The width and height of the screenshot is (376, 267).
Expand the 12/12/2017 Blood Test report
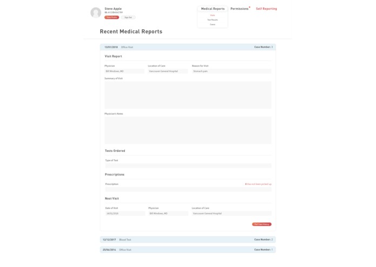tap(188, 239)
